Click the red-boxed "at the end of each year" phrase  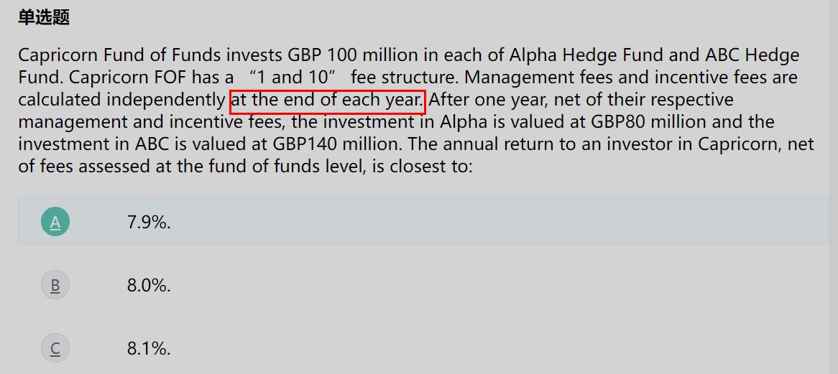(x=328, y=100)
